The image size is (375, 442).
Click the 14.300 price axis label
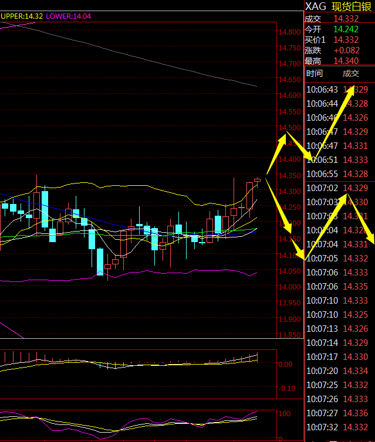[x=289, y=192]
